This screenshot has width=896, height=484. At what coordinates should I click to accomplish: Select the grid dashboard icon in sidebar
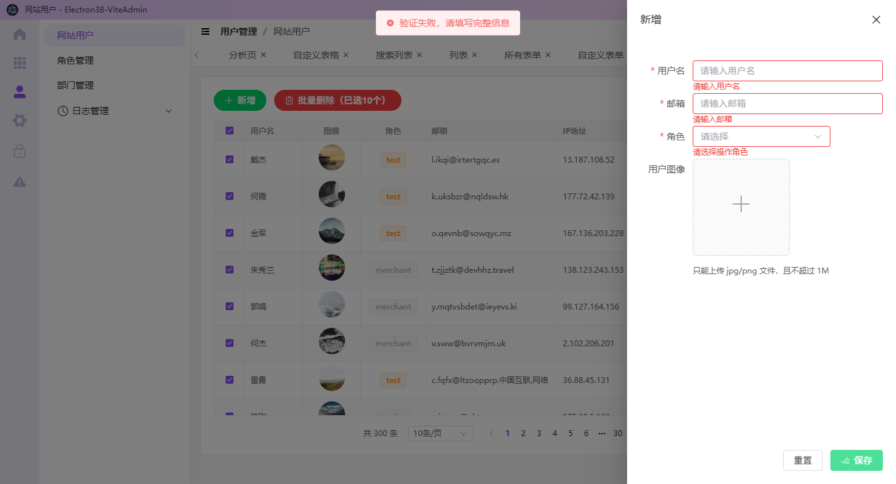[19, 63]
